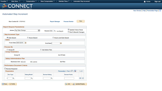Open From Date calendar picker

(x=26, y=43)
